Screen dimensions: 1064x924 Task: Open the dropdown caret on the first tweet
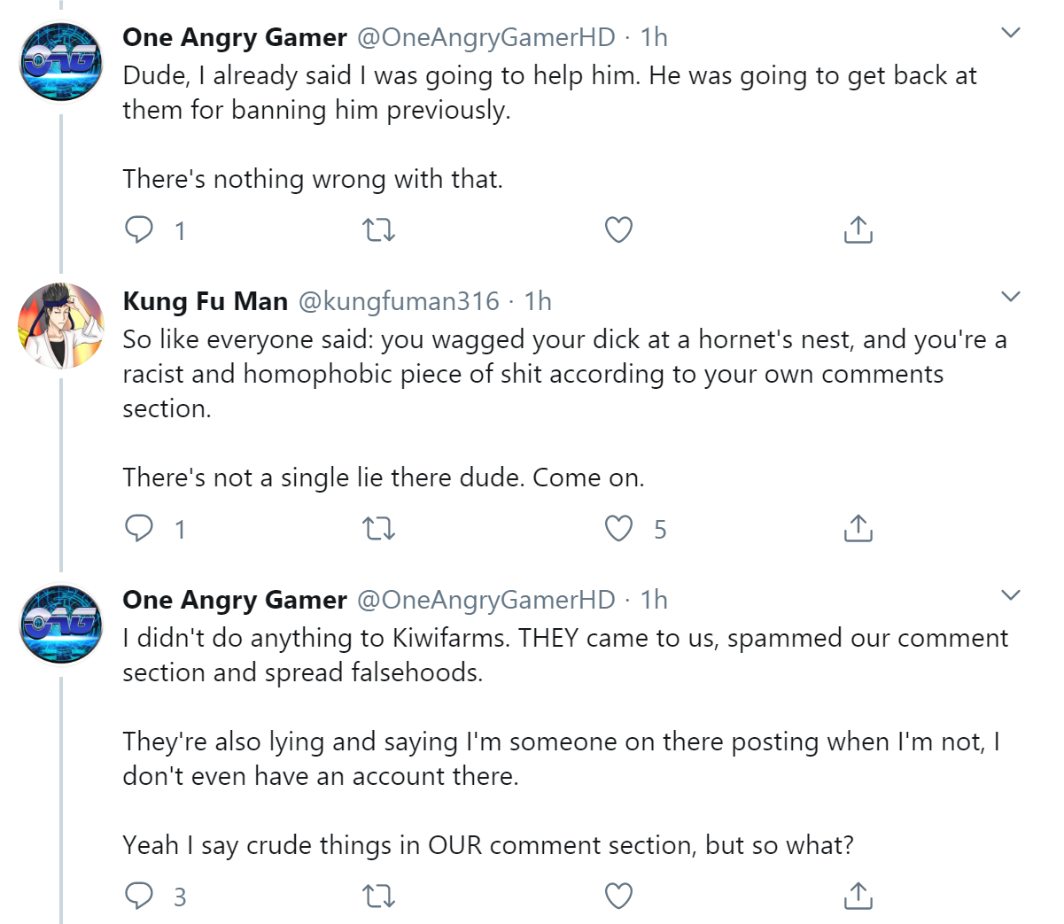point(1011,33)
